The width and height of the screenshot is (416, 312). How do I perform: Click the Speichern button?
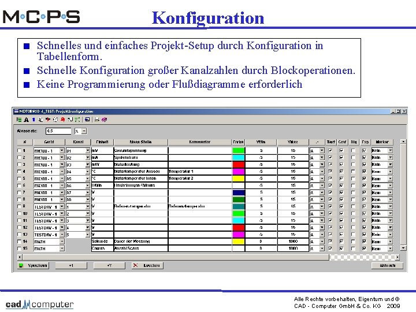[x=33, y=265]
